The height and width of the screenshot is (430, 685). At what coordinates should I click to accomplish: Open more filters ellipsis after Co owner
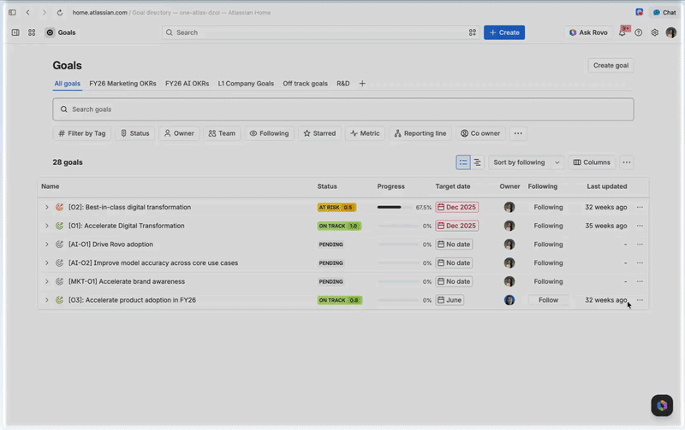coord(518,133)
